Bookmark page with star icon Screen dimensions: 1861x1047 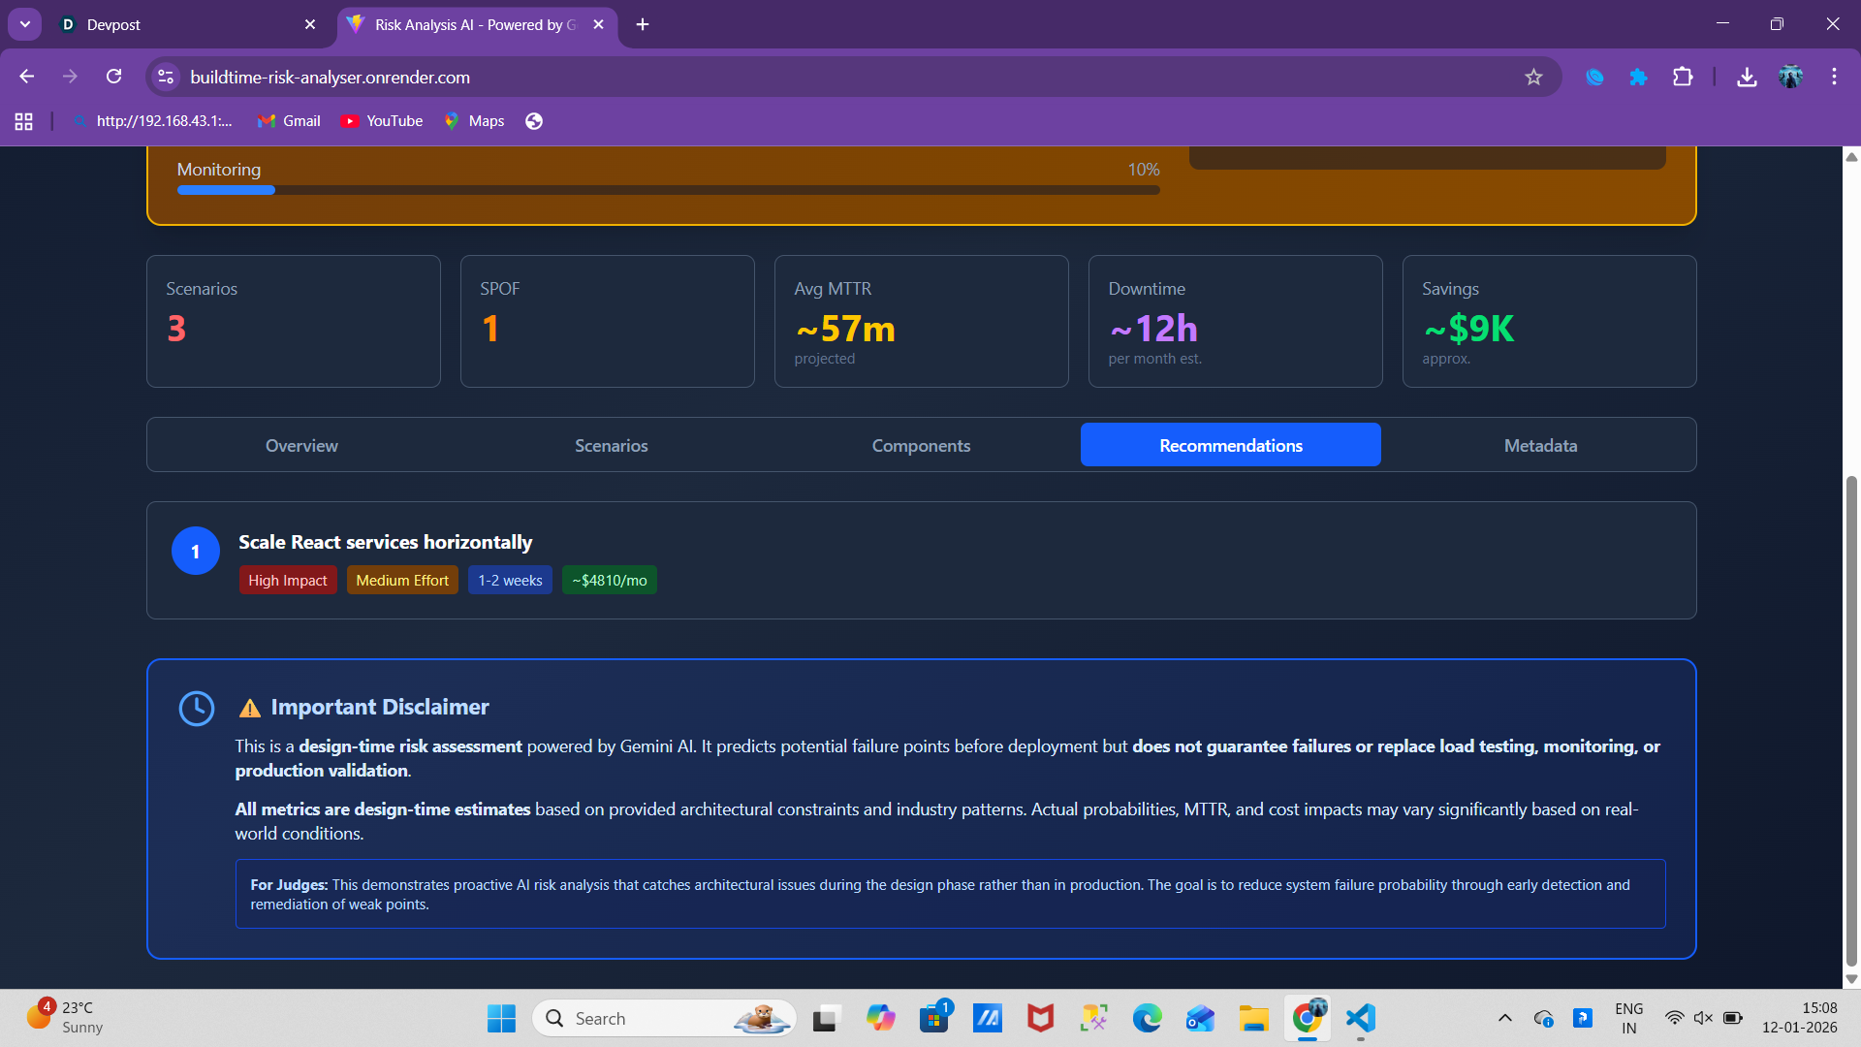point(1533,77)
